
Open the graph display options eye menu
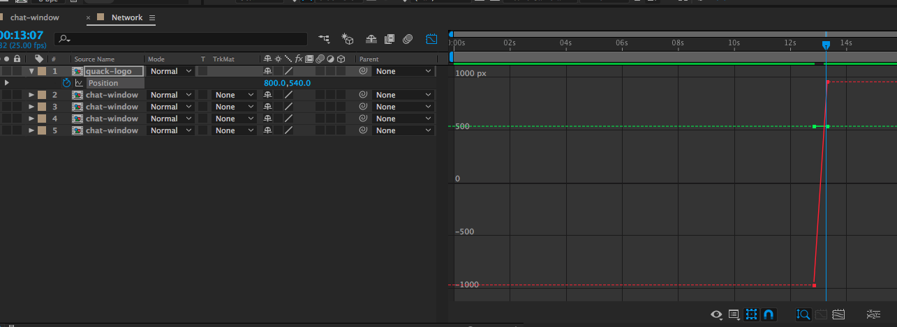click(716, 314)
